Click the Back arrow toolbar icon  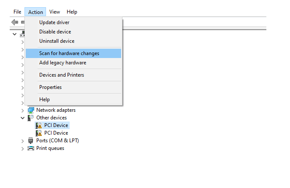tap(15, 22)
